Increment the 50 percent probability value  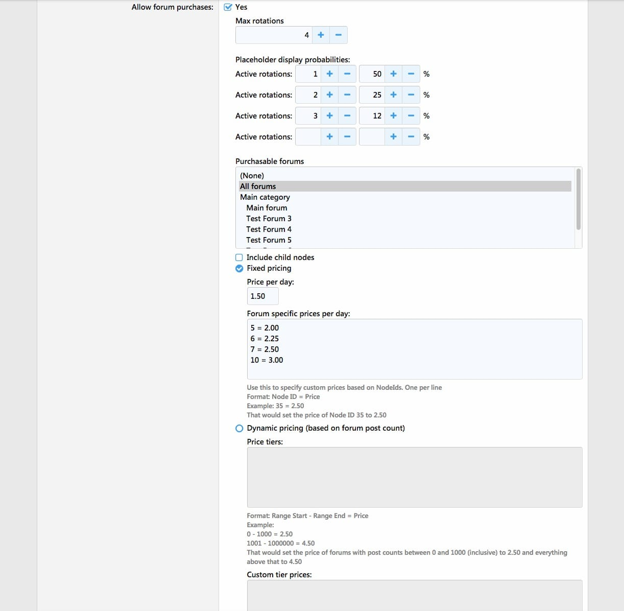coord(393,74)
